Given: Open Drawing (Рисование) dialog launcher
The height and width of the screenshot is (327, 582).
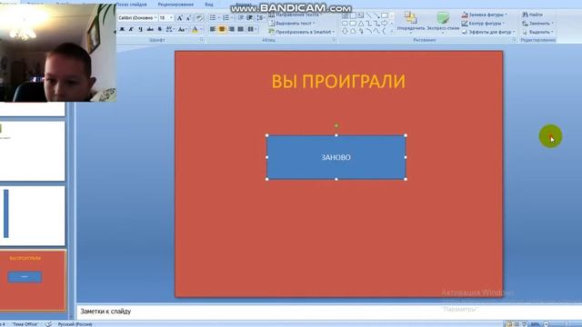Looking at the screenshot, I should coord(515,40).
